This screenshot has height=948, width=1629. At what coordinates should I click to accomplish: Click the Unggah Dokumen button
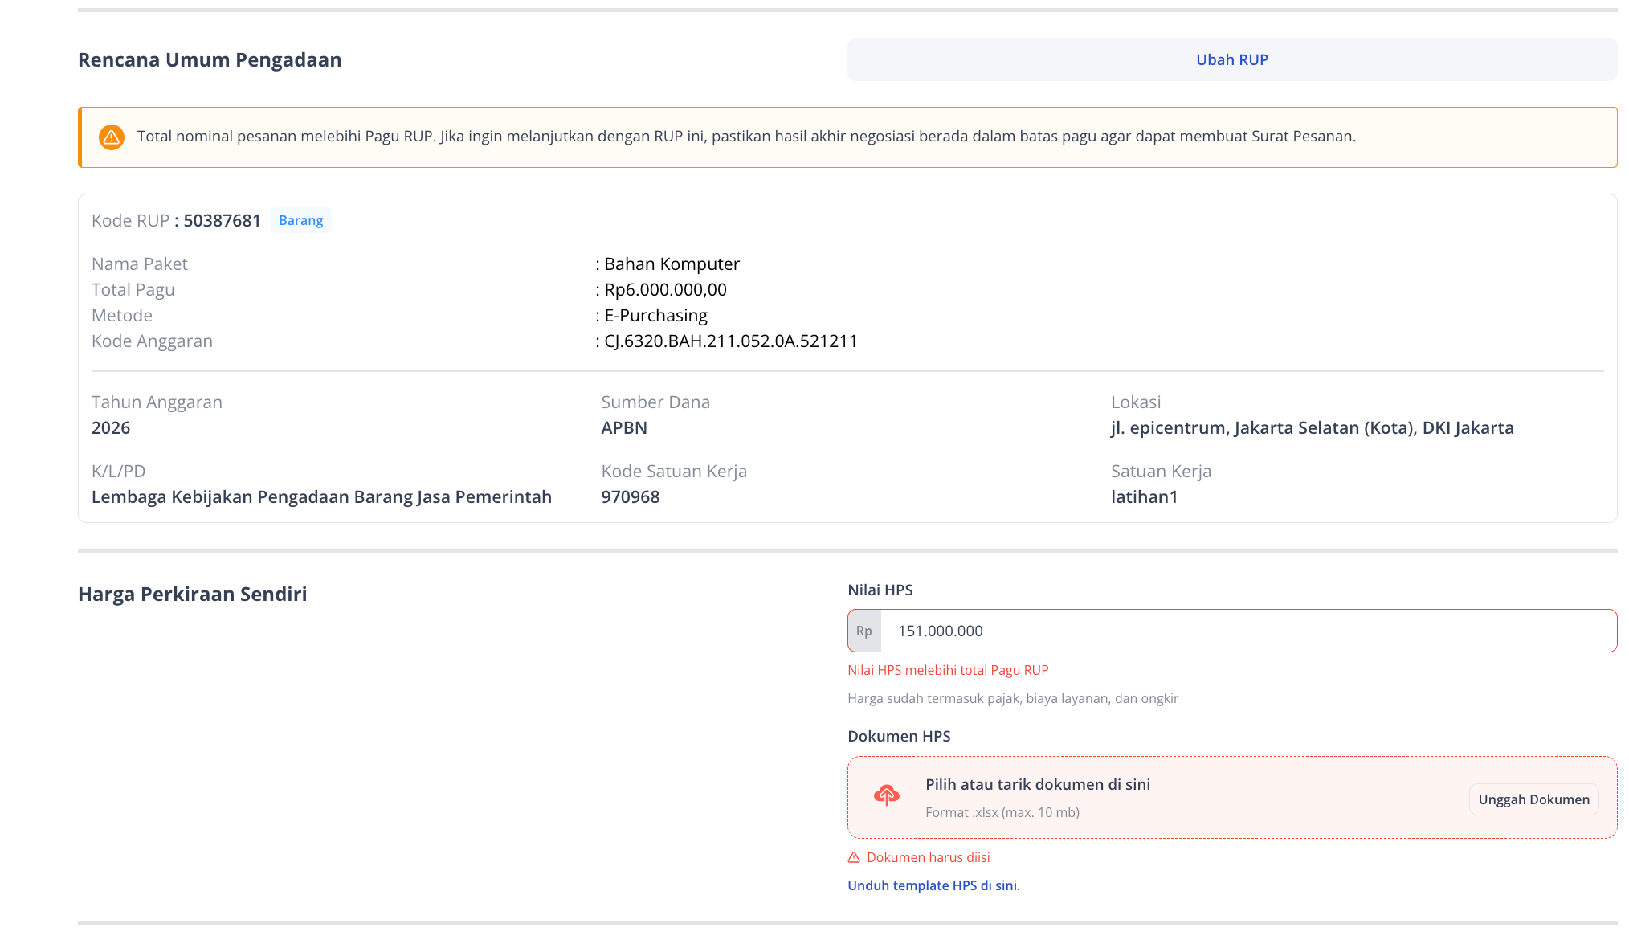point(1533,799)
